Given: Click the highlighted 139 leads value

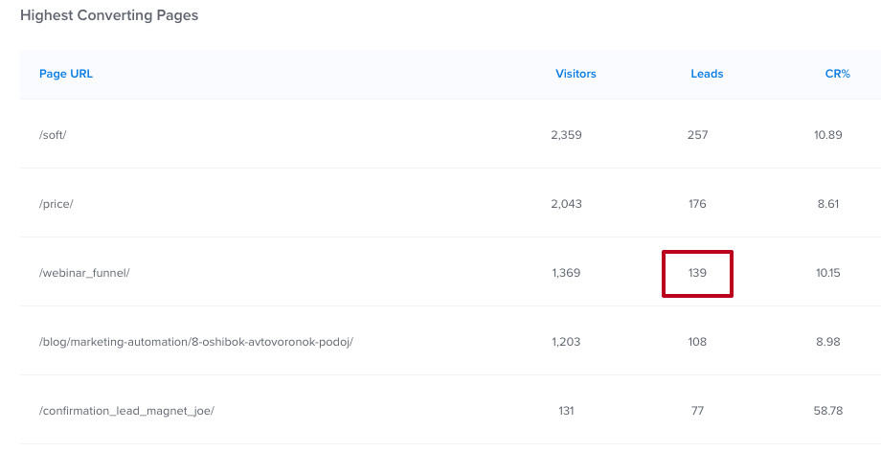Looking at the screenshot, I should coord(697,273).
